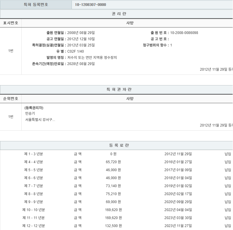The height and width of the screenshot is (230, 233).
Task: Select fee row 제 7 - 7 년분
Action: 34,186
